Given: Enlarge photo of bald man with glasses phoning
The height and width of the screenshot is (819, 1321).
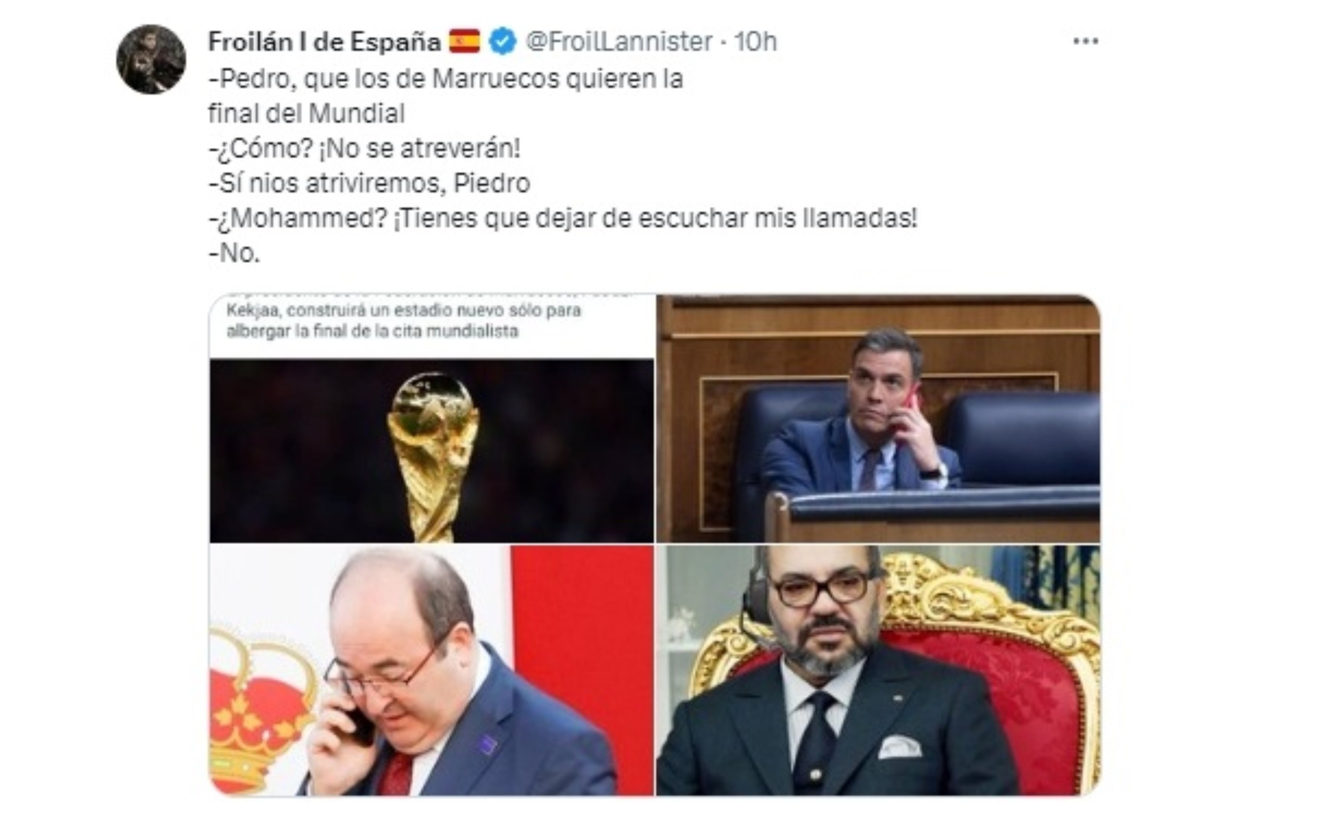Looking at the screenshot, I should [432, 670].
